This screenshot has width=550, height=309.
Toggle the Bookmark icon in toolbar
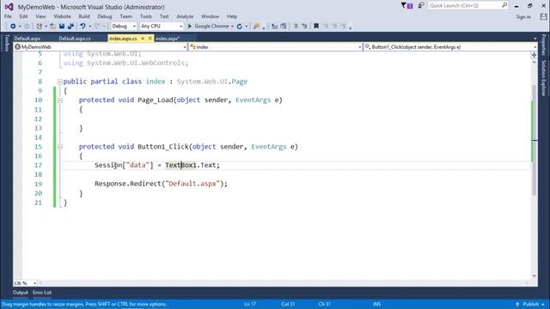316,27
